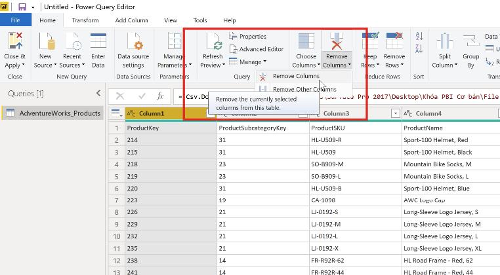Click the Refresh Preview icon
Viewport: 500px width, 275px height.
(214, 41)
